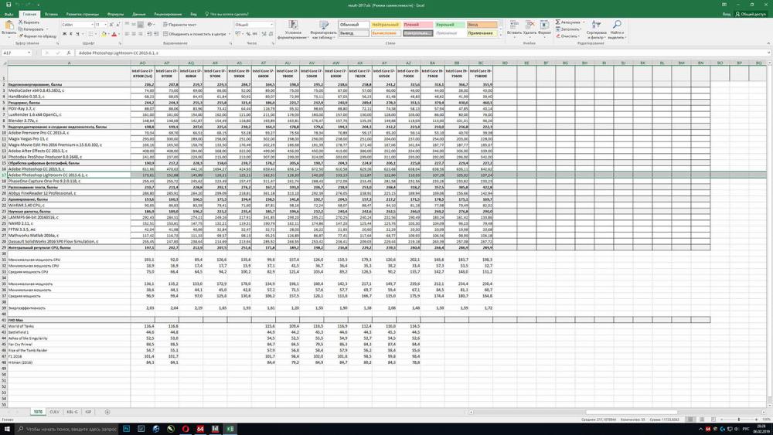Cut selection with Вырезать scissors
This screenshot has width=773, height=435.
[29, 22]
